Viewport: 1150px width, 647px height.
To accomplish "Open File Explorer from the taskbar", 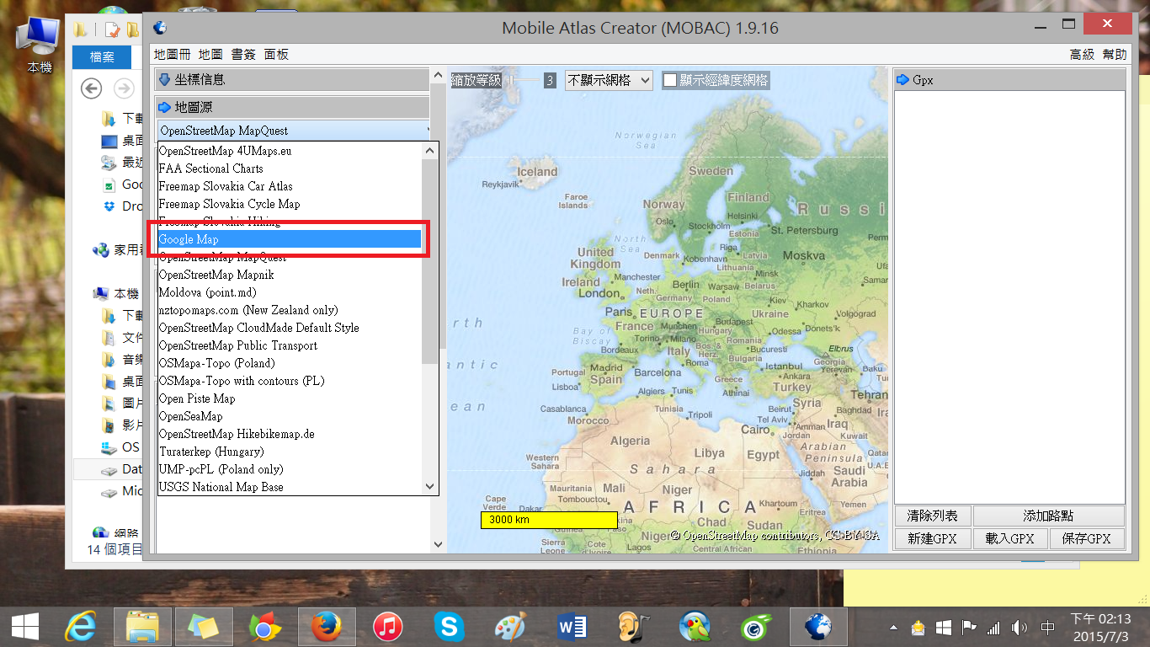I will pyautogui.click(x=143, y=627).
